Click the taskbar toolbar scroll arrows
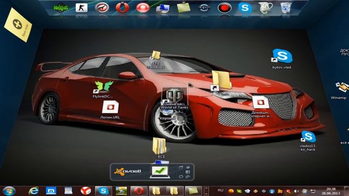The height and width of the screenshot is (196, 349). tap(206, 191)
